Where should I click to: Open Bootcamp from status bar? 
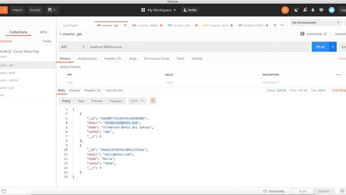pyautogui.click(x=274, y=191)
